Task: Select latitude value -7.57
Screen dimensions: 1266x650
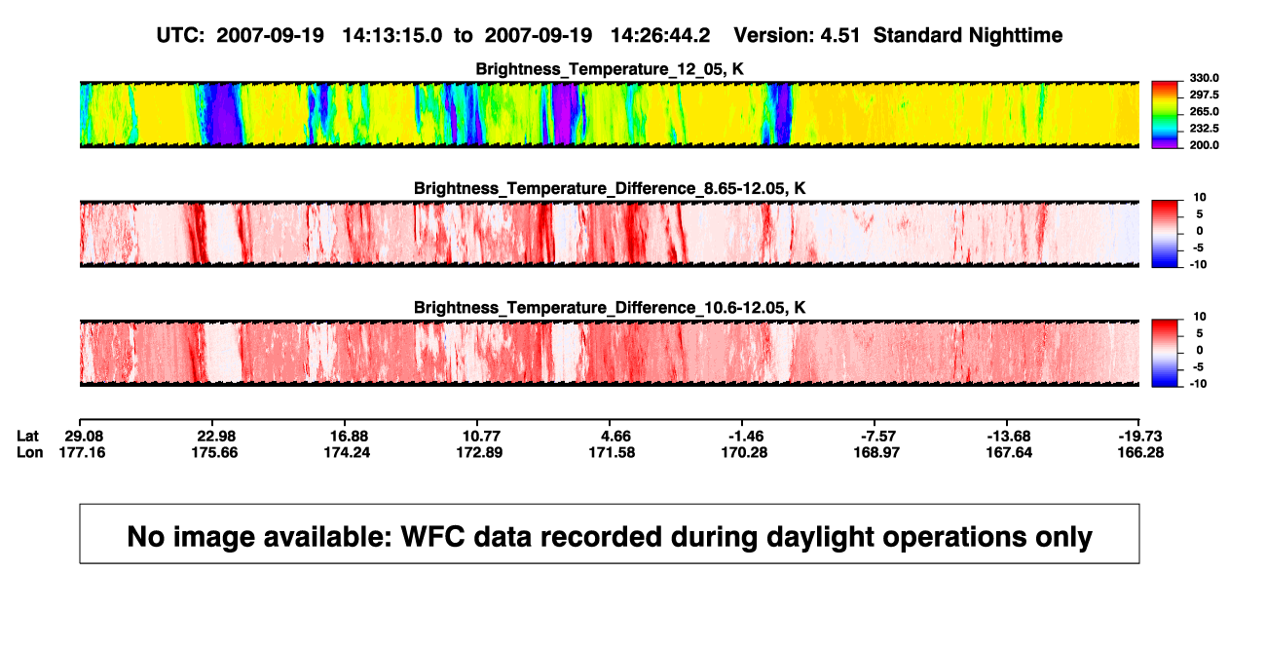Action: [x=878, y=436]
